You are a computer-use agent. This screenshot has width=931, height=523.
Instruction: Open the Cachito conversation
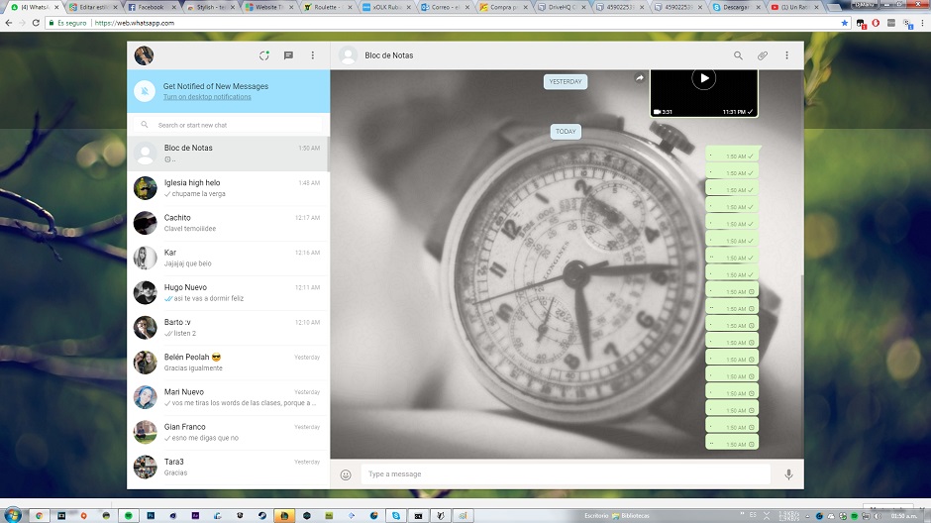(229, 223)
